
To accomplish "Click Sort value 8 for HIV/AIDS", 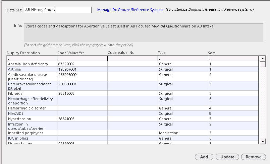I will [233, 113].
